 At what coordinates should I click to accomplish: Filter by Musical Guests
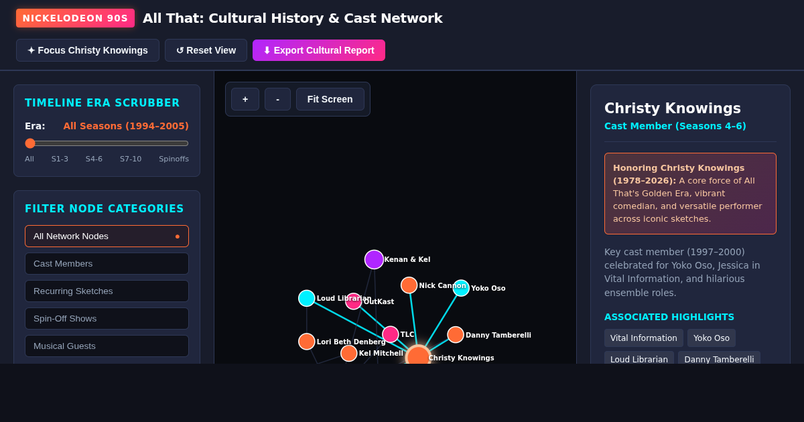[107, 346]
